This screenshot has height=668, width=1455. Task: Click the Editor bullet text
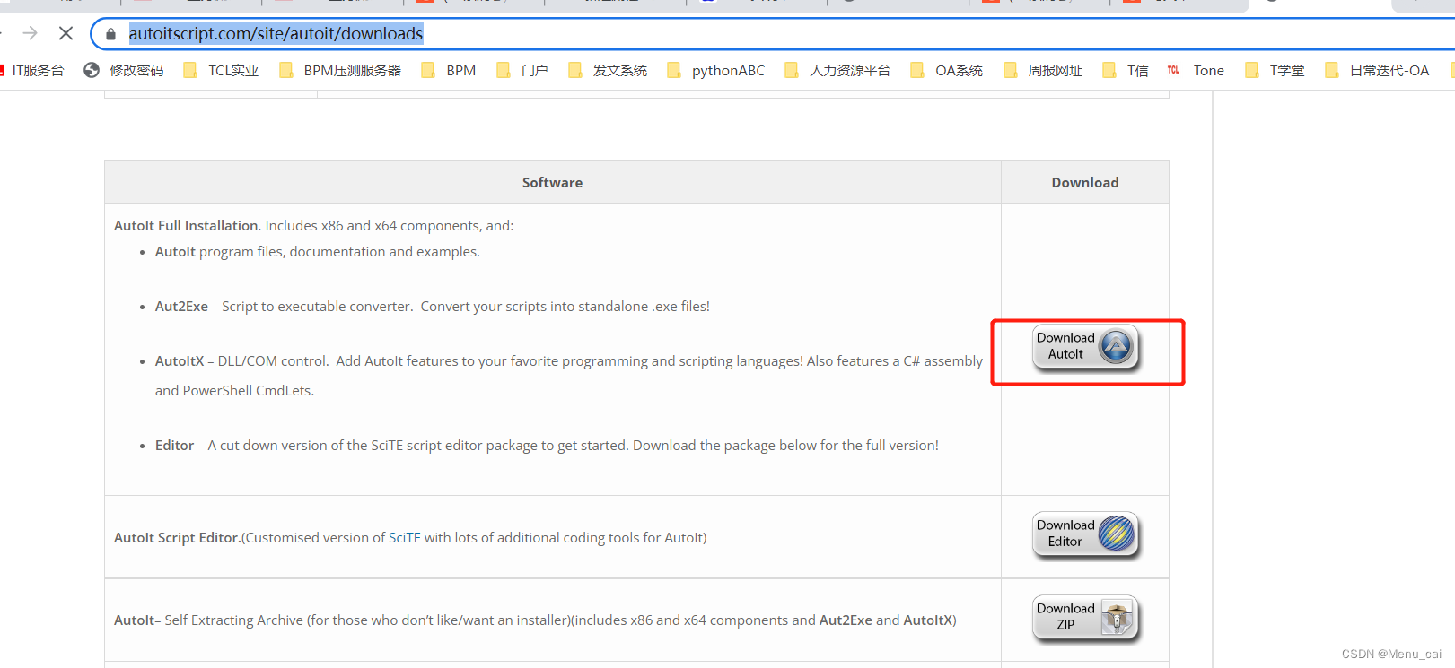pyautogui.click(x=547, y=446)
